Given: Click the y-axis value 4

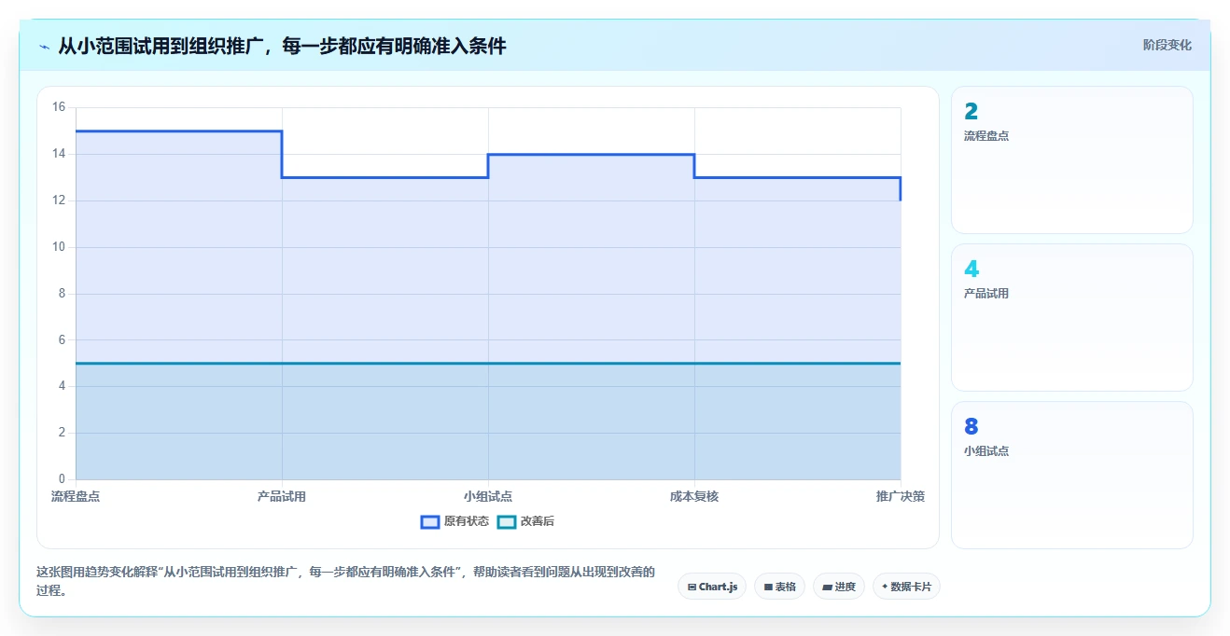Looking at the screenshot, I should coord(61,386).
